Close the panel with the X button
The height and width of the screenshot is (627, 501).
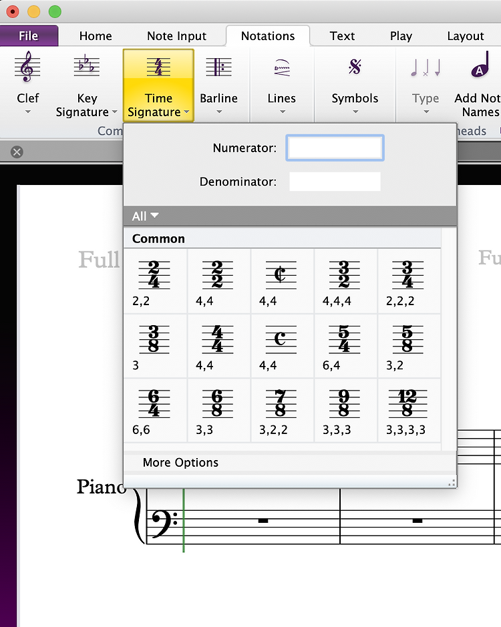(17, 152)
